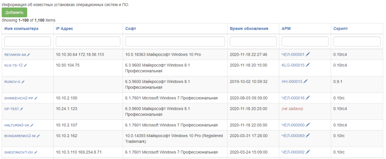Sort by Время обновления column header
This screenshot has width=386, height=159.
[249, 29]
